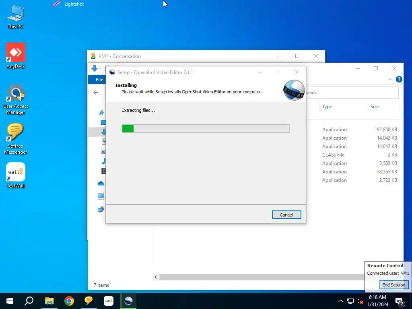Open TextWall from the taskbar
The width and height of the screenshot is (412, 309).
tap(109, 301)
